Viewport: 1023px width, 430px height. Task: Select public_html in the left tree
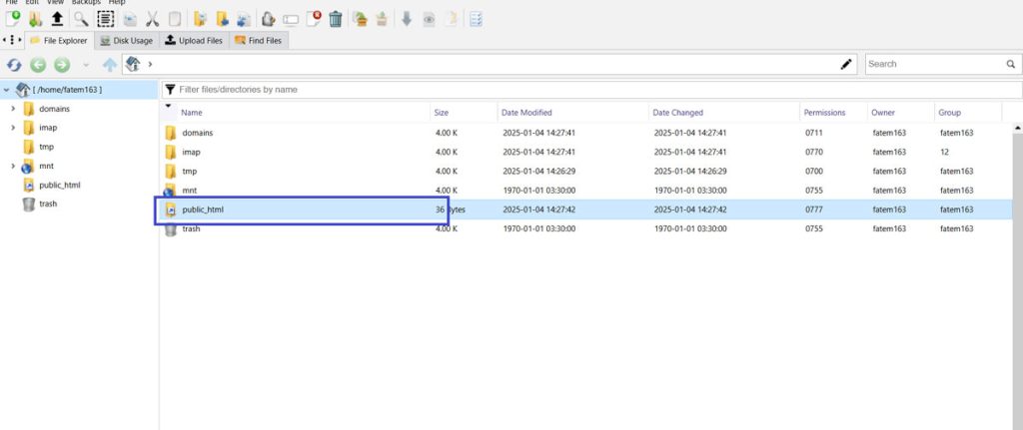pyautogui.click(x=59, y=185)
